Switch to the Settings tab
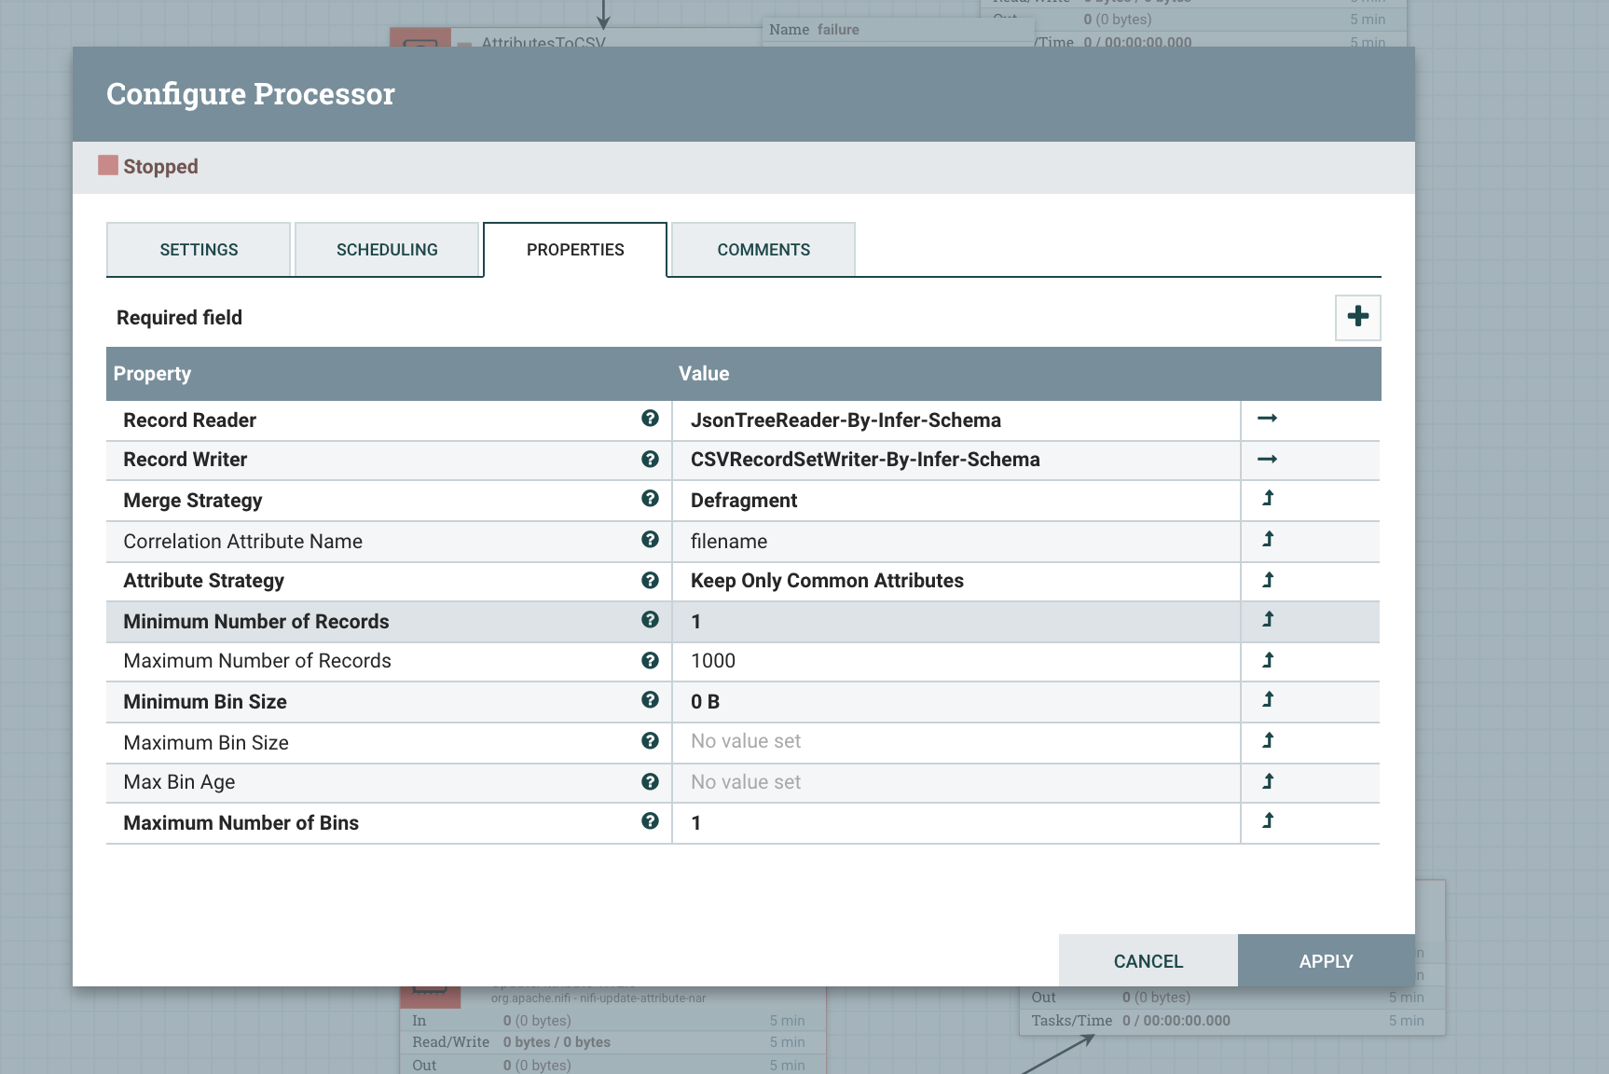Image resolution: width=1609 pixels, height=1074 pixels. pyautogui.click(x=199, y=250)
